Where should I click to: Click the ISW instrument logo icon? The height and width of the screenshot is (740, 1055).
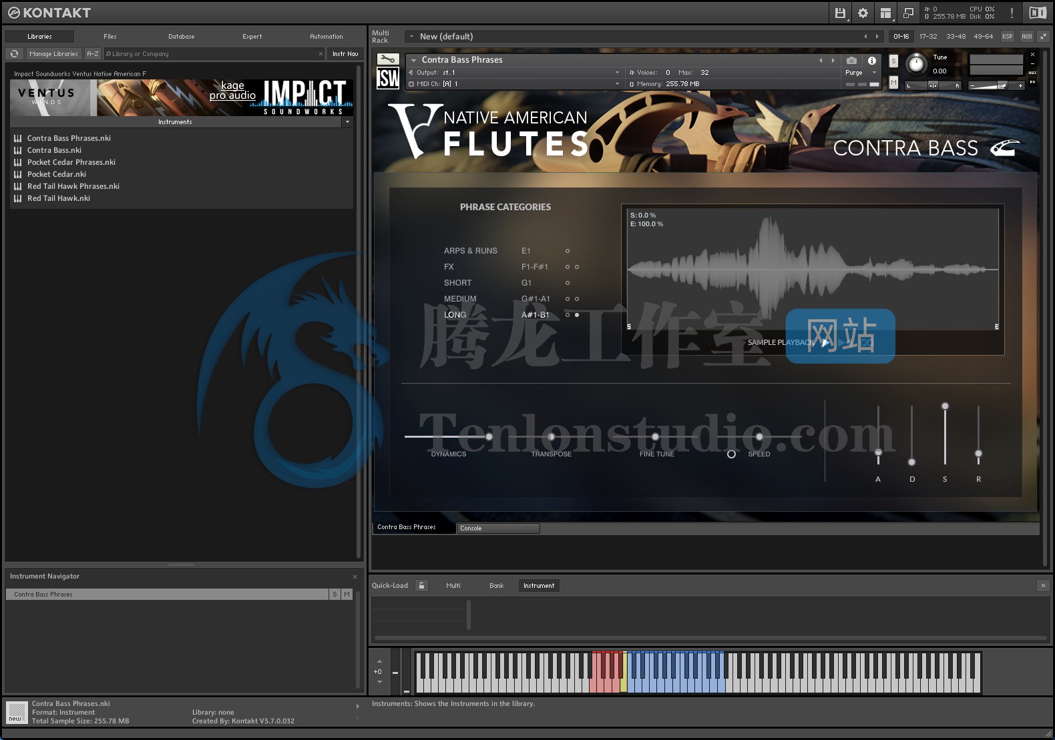click(388, 79)
